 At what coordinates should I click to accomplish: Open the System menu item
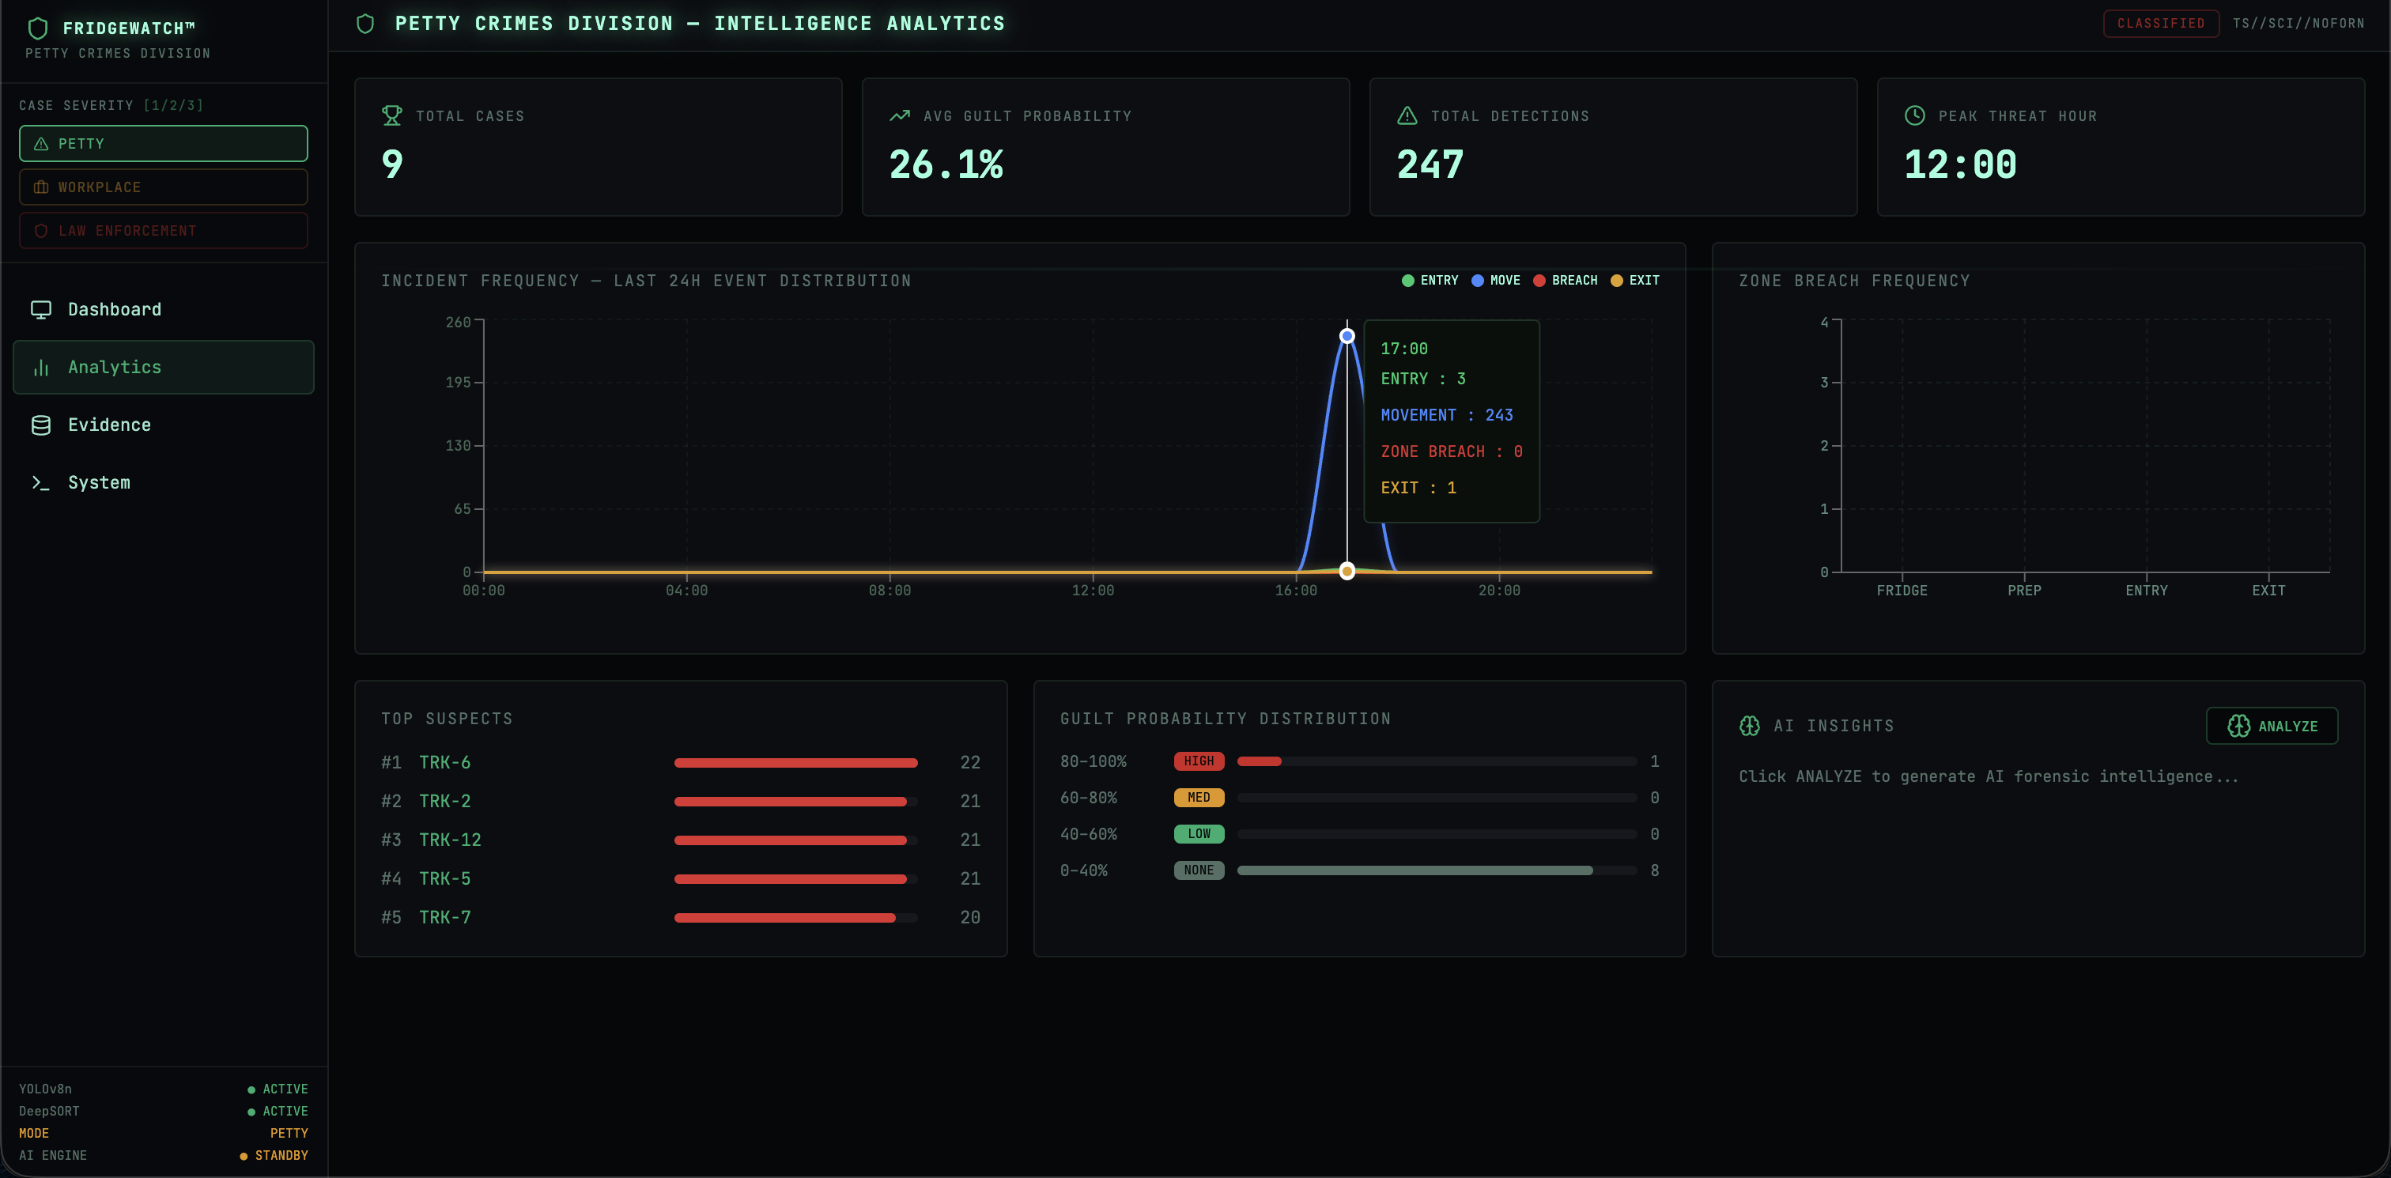point(98,483)
